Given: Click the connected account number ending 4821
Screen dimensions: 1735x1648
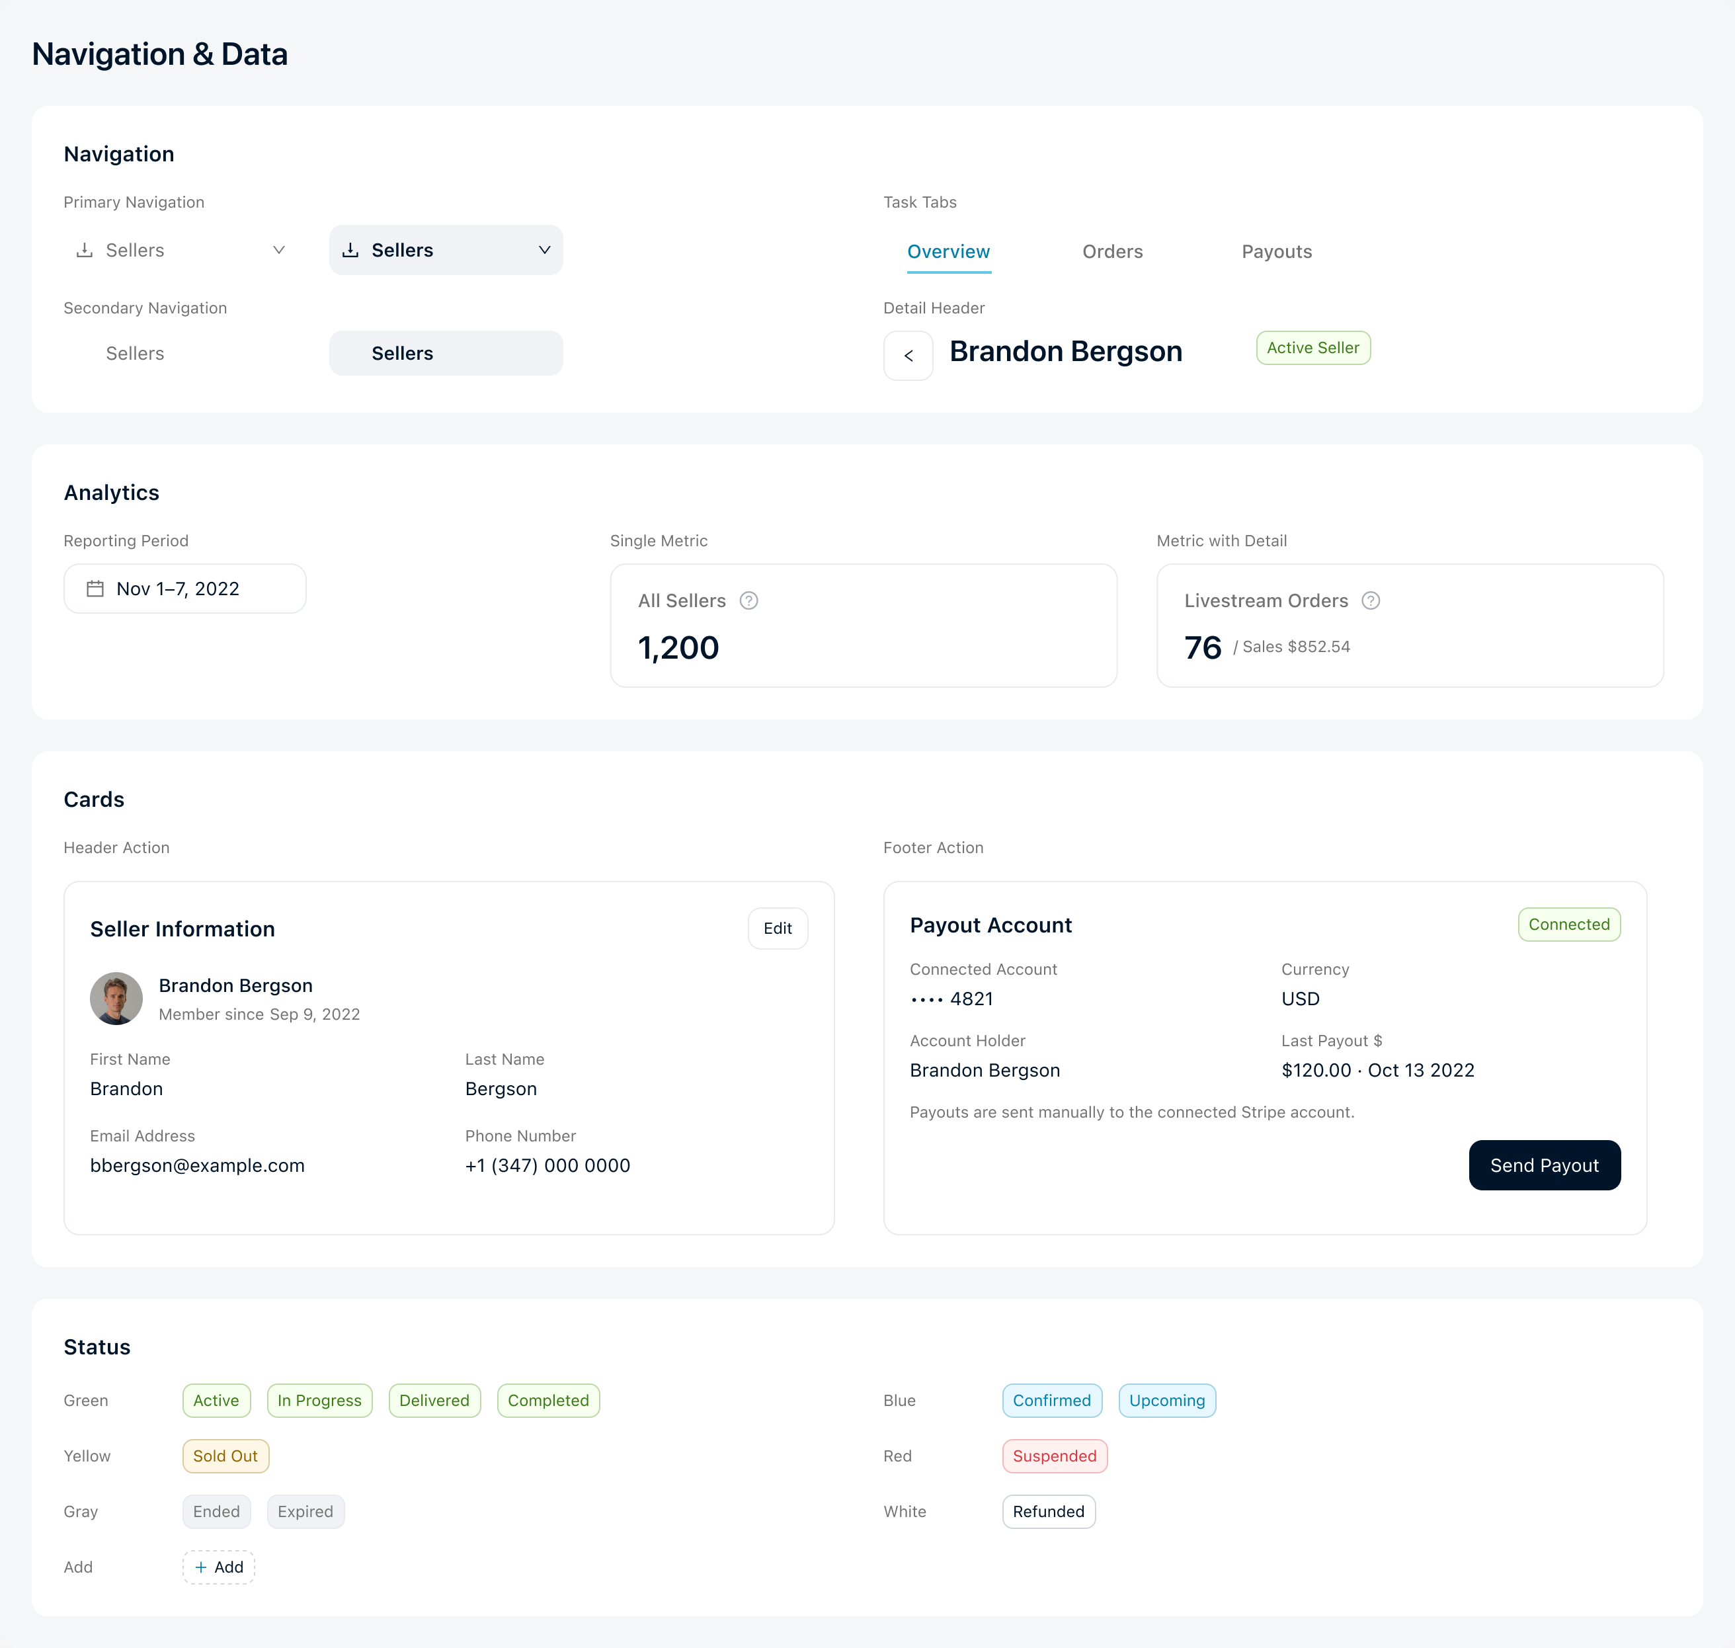Looking at the screenshot, I should coord(951,999).
